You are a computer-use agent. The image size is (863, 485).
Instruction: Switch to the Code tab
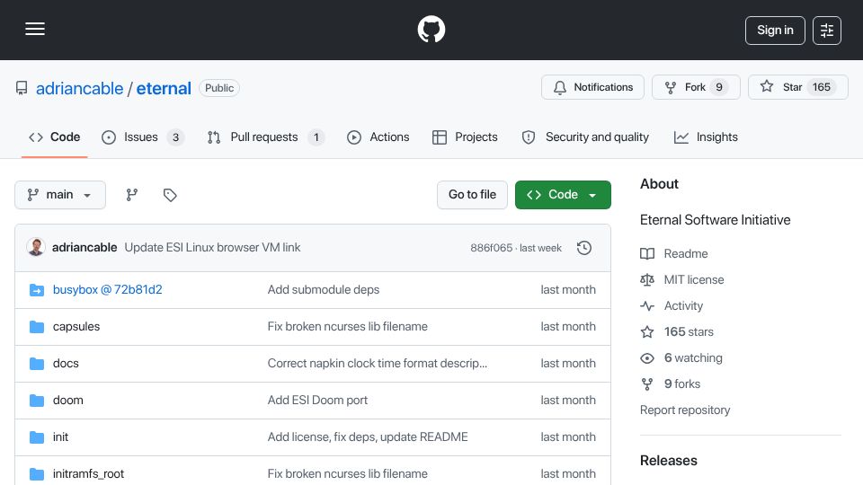pos(55,137)
